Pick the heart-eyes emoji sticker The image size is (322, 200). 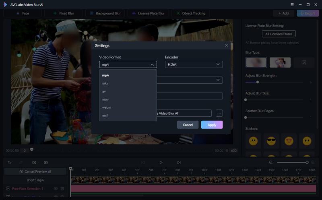(289, 141)
